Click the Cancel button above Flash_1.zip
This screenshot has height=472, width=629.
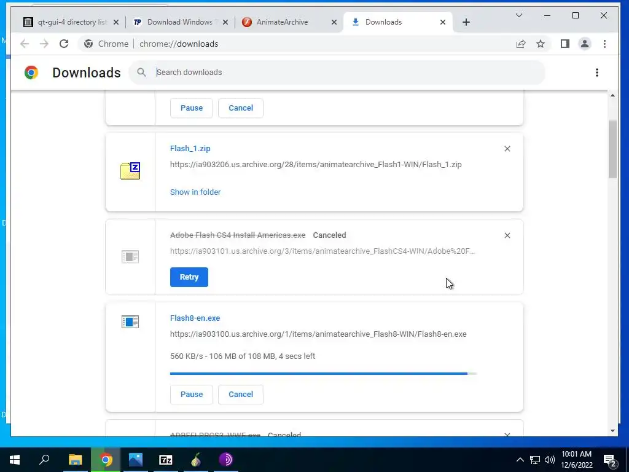click(241, 108)
